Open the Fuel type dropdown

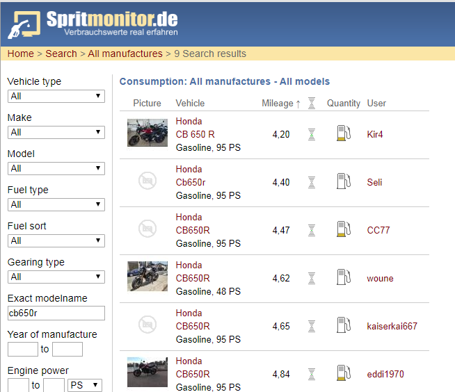click(x=56, y=205)
